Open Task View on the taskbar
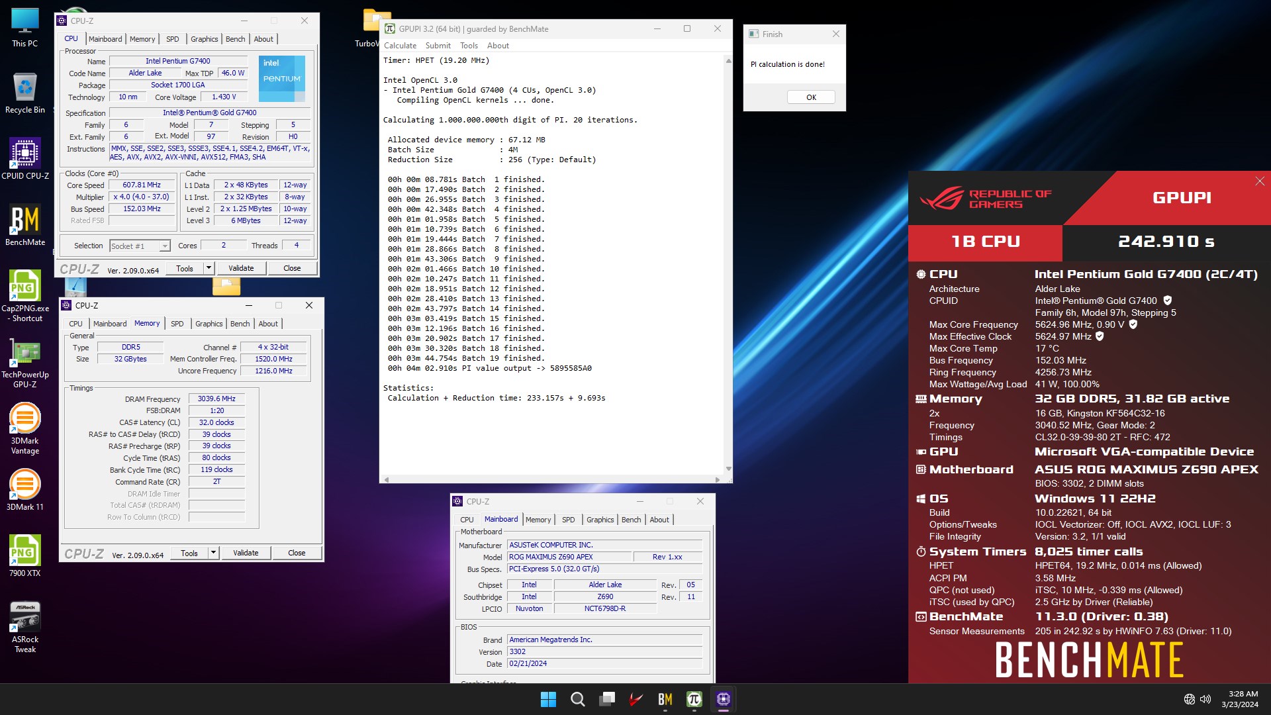Image resolution: width=1271 pixels, height=715 pixels. [x=606, y=699]
